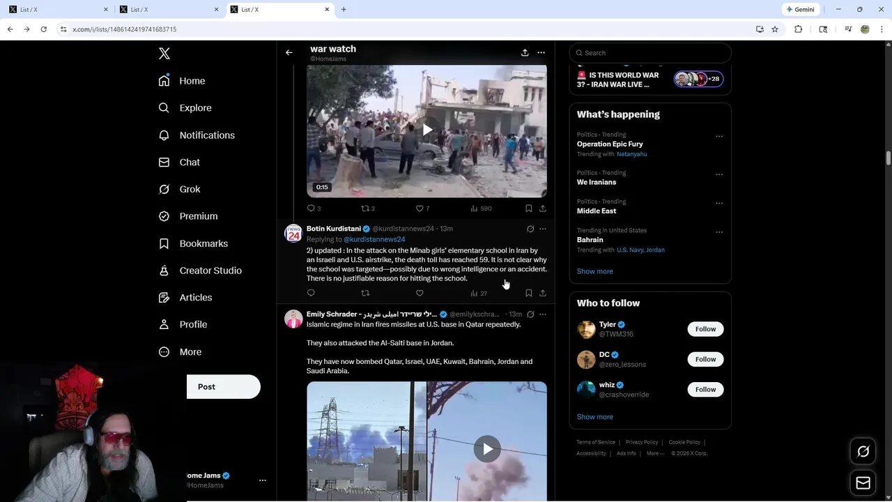This screenshot has height=502, width=892.
Task: Open Bookmarks in the sidebar
Action: (193, 243)
